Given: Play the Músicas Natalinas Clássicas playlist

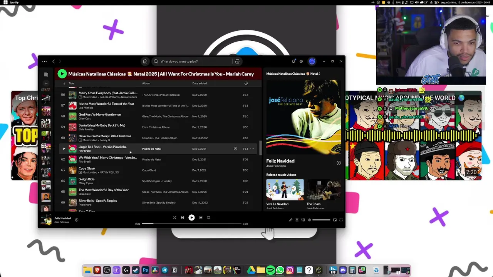Looking at the screenshot, I should [62, 74].
